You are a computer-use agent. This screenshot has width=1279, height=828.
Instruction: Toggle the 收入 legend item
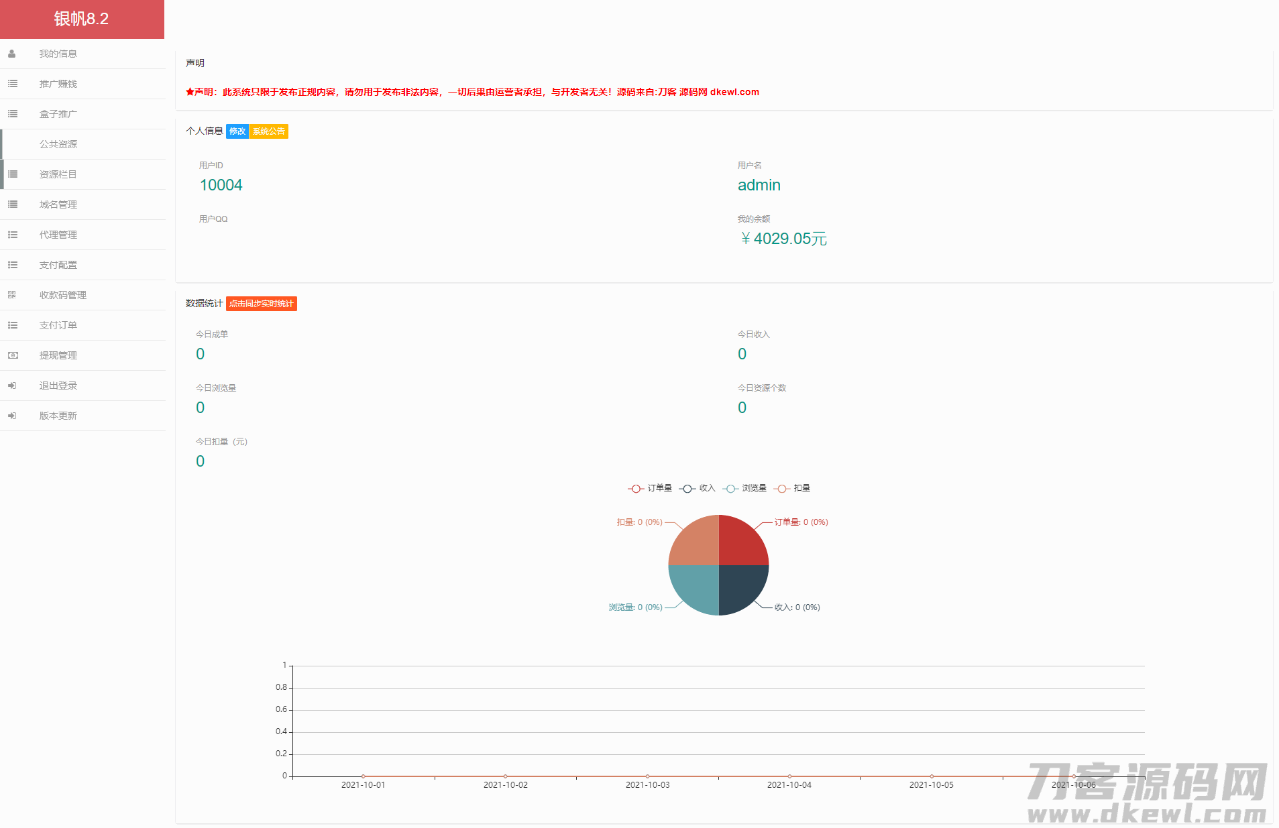pyautogui.click(x=698, y=488)
